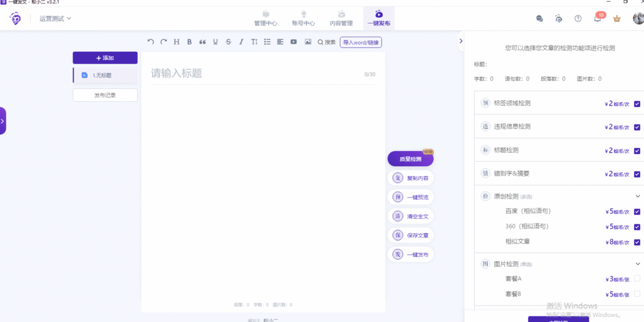
Task: Insert a video into the article
Action: tap(293, 42)
